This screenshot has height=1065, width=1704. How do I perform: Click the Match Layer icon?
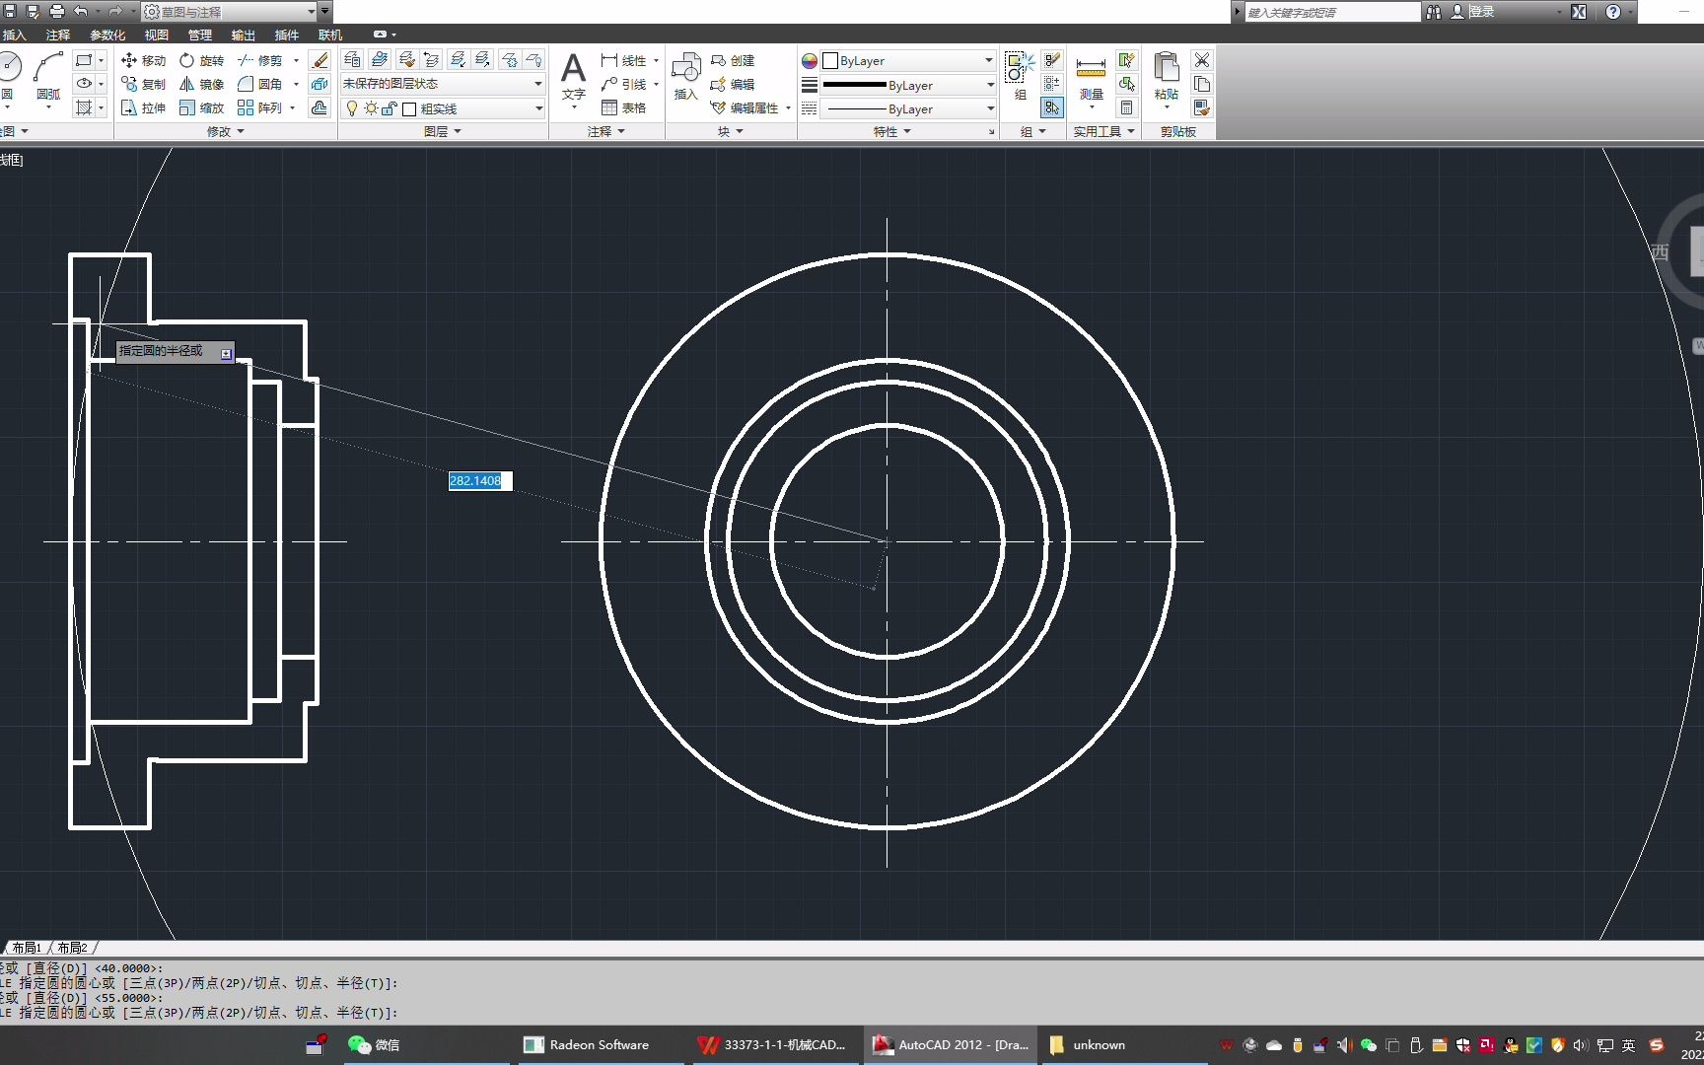[405, 60]
